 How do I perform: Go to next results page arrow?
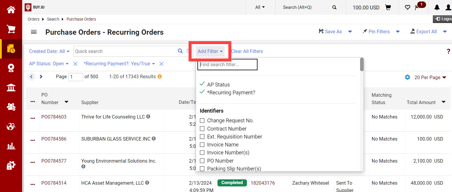(x=41, y=77)
